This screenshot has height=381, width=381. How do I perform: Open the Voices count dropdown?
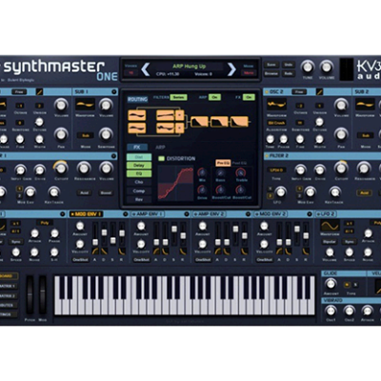coord(130,72)
